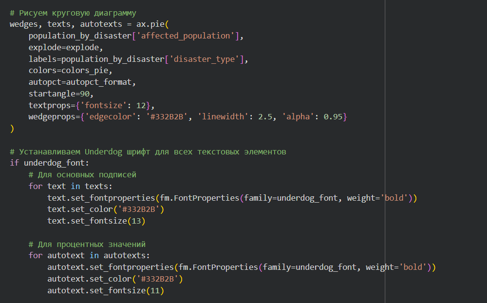Click the value 12 in textprops
This screenshot has height=303, width=487.
[141, 105]
